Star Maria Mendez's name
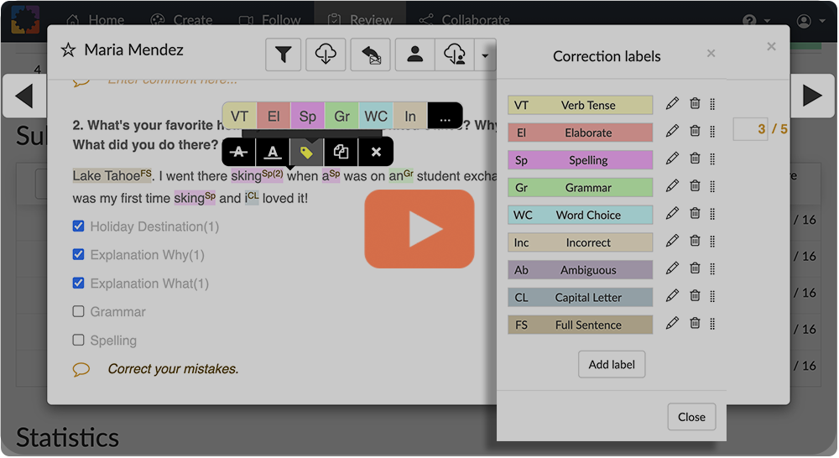 pyautogui.click(x=68, y=50)
